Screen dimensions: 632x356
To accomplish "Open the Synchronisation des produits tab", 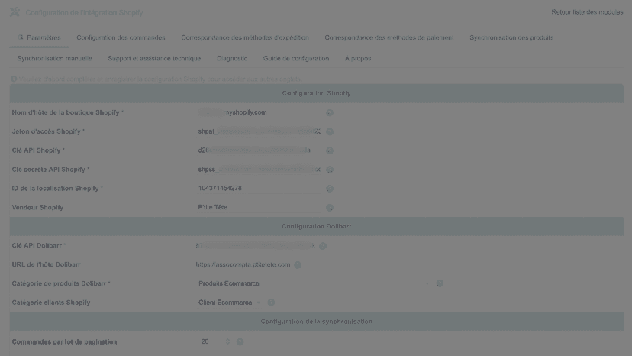I will [x=511, y=37].
